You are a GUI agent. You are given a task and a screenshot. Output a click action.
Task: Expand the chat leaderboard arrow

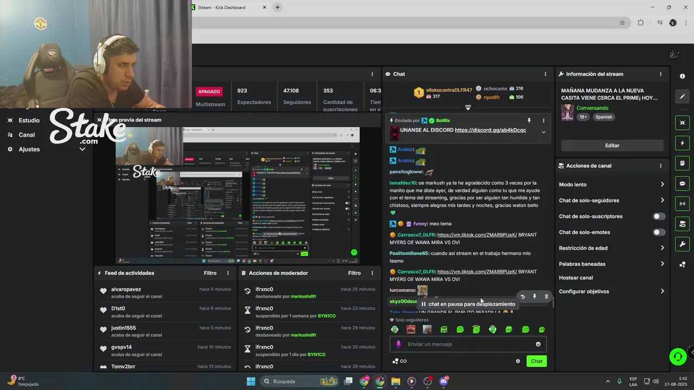pyautogui.click(x=468, y=107)
